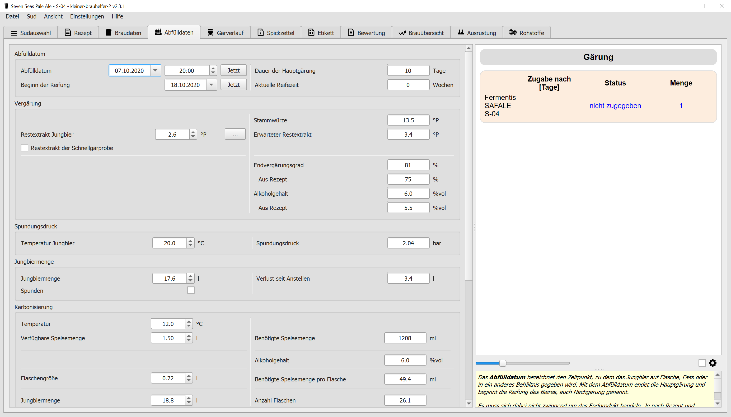This screenshot has width=731, height=417.
Task: Check the Spunden checkbox
Action: (x=191, y=290)
